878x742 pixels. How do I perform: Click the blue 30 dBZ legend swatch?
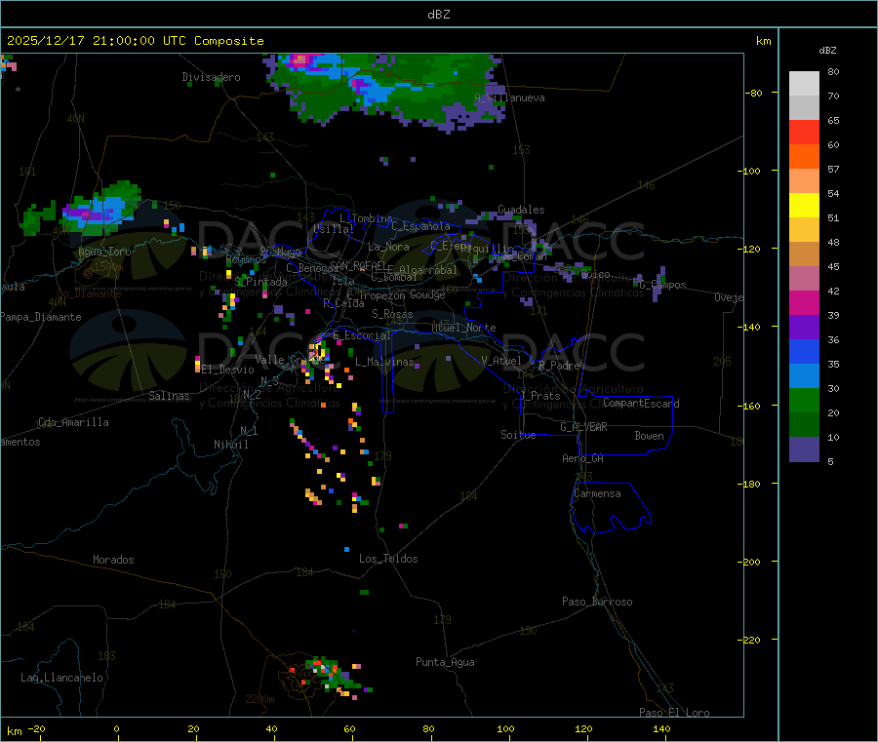coord(804,376)
